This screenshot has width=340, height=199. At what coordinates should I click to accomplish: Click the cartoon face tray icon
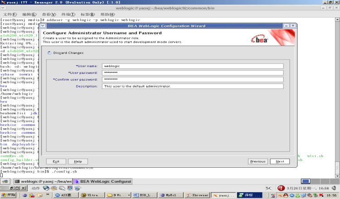click(273, 195)
